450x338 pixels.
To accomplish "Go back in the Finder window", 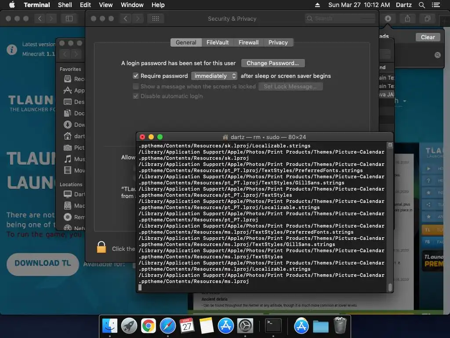I will click(65, 54).
